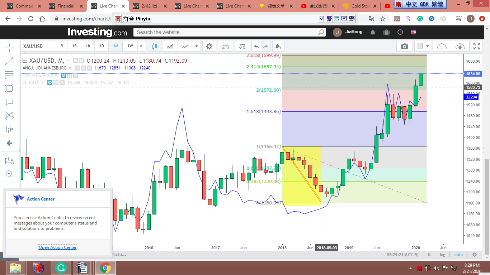Click the JiaHong account name

[354, 32]
